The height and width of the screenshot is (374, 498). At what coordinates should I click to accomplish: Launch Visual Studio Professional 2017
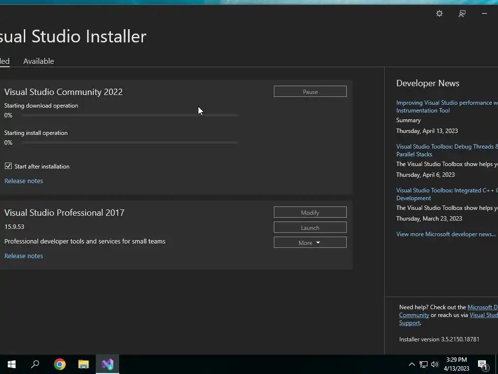click(310, 227)
